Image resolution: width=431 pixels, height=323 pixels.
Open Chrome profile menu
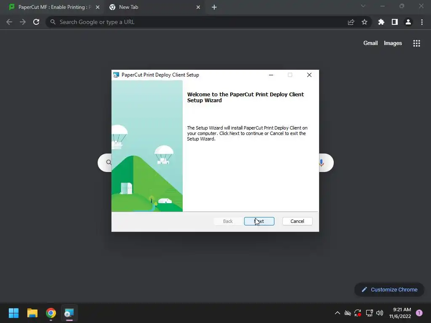tap(408, 22)
